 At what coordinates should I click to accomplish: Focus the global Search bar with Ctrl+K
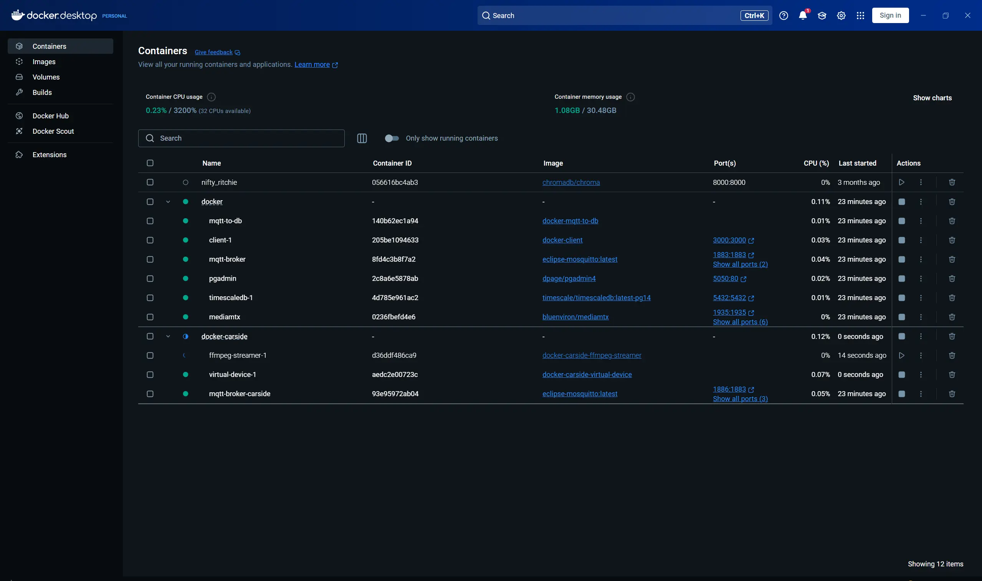tap(624, 16)
